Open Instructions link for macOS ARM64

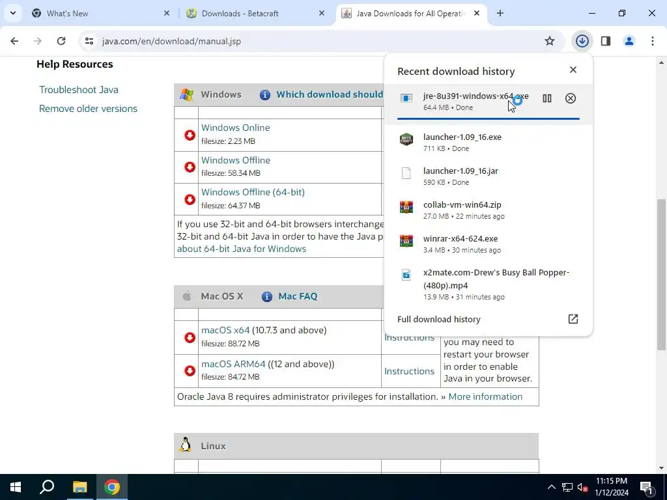(x=409, y=371)
